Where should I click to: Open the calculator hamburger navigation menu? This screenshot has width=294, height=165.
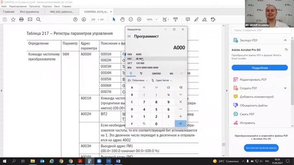point(129,36)
